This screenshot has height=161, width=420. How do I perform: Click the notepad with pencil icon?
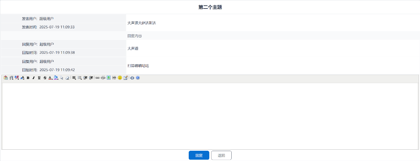pyautogui.click(x=125, y=78)
